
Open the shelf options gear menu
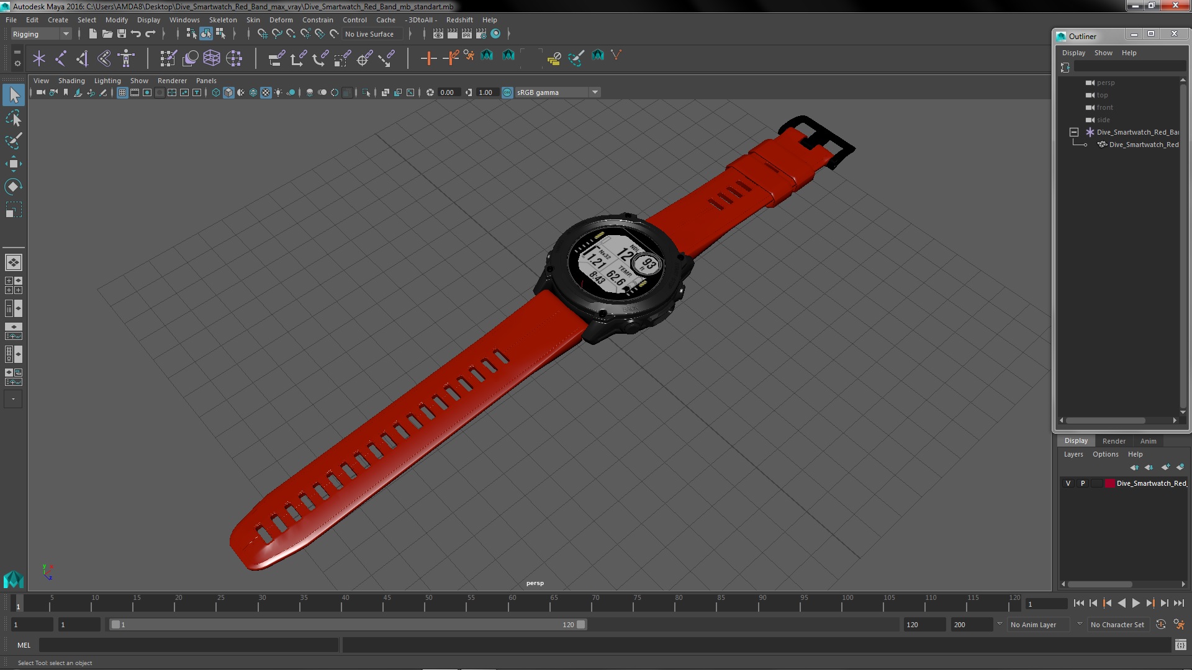point(17,63)
